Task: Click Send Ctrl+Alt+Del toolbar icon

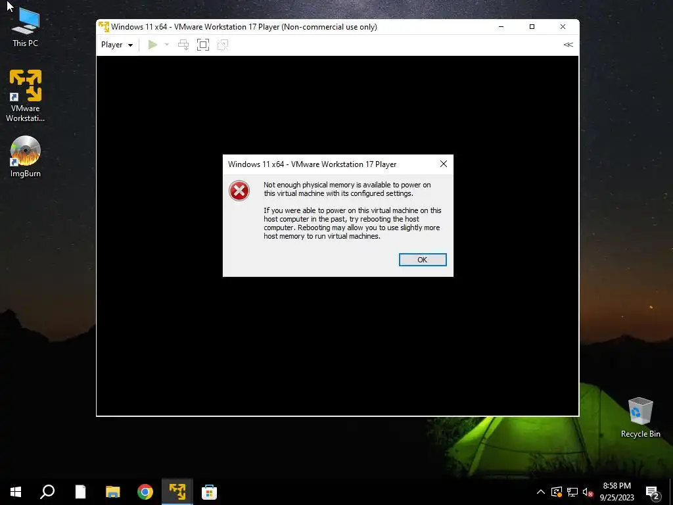Action: pos(183,45)
